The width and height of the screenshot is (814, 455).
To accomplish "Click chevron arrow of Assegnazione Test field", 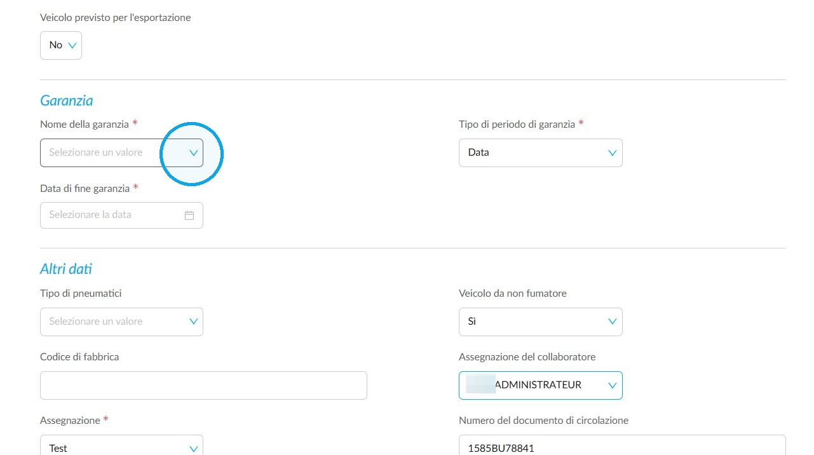I will pyautogui.click(x=194, y=449).
